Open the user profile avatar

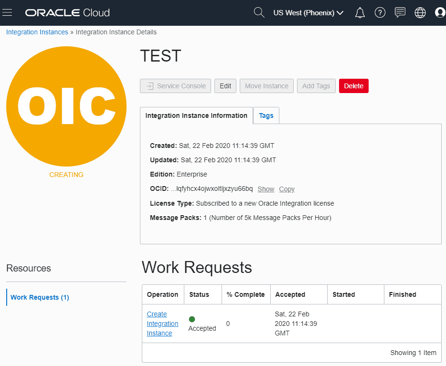coord(439,12)
